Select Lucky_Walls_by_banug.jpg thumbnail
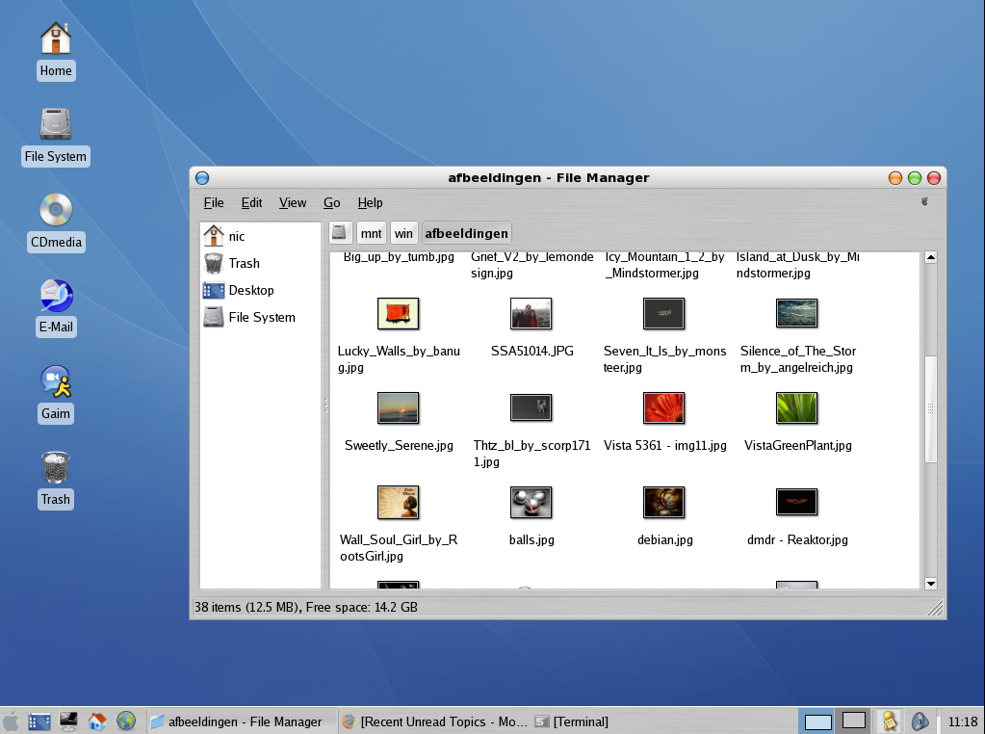 pyautogui.click(x=398, y=314)
